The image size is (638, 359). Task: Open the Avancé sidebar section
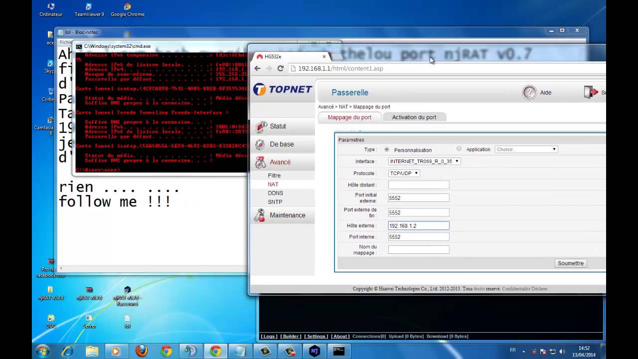point(283,163)
